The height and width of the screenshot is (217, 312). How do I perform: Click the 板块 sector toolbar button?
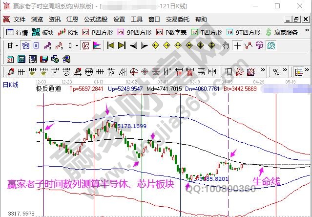click(x=43, y=33)
